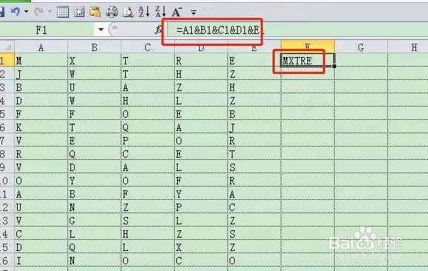428x271 pixels.
Task: Click cell D12 containing P
Action: 201,207
